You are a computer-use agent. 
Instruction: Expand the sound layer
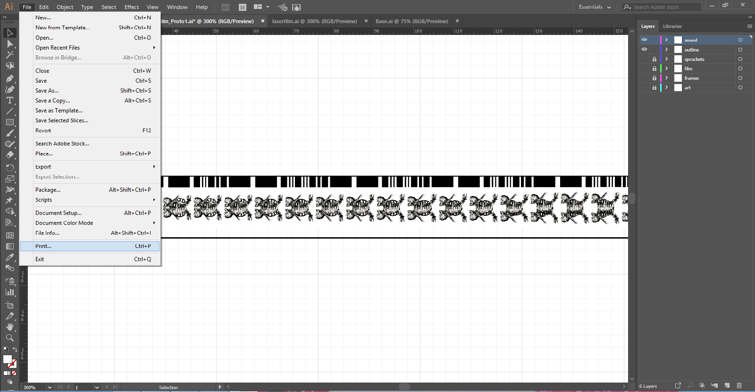(x=667, y=40)
